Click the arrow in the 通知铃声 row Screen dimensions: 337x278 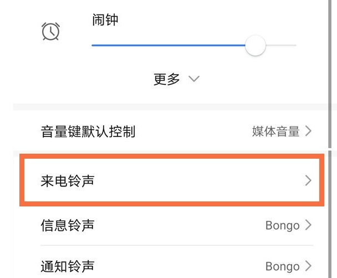(x=308, y=266)
